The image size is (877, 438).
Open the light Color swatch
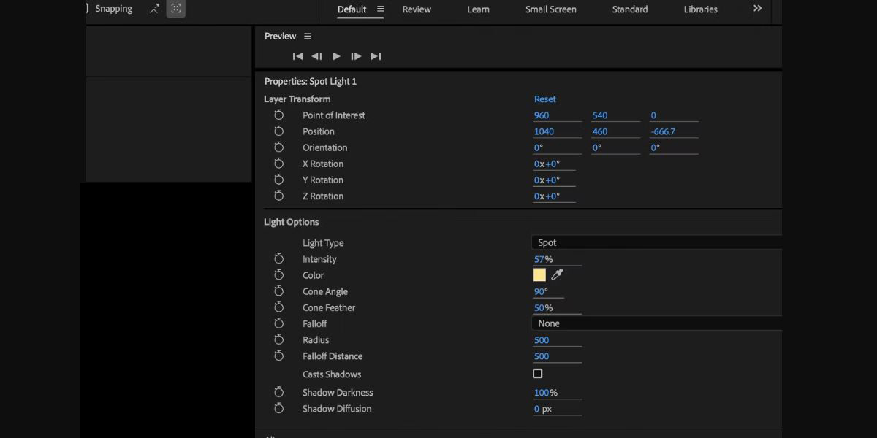tap(539, 275)
